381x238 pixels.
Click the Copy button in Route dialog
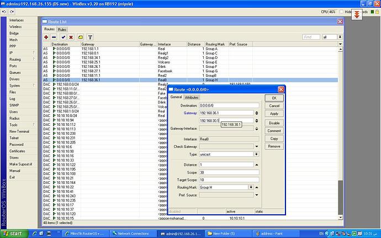point(274,139)
